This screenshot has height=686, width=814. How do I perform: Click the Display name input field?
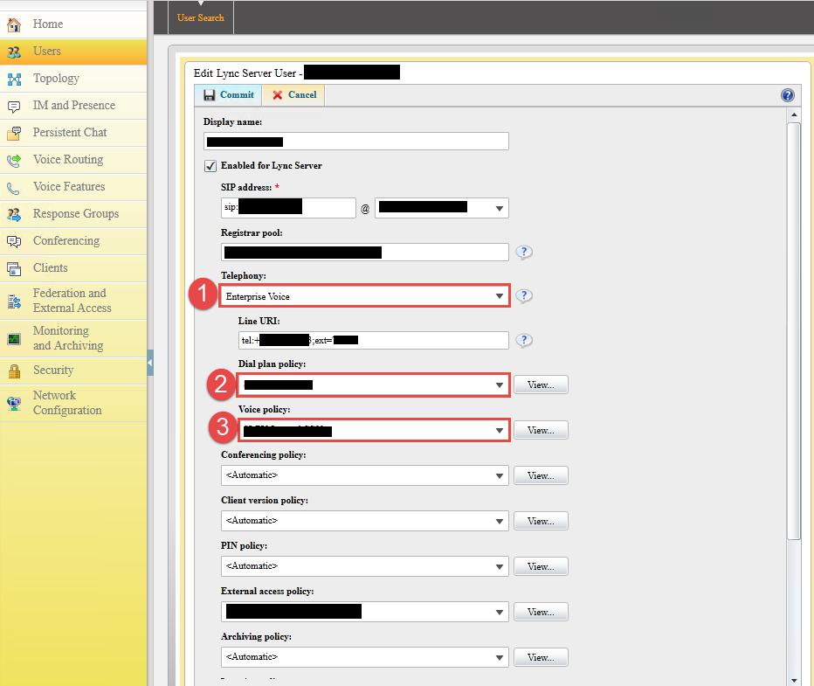coord(356,142)
